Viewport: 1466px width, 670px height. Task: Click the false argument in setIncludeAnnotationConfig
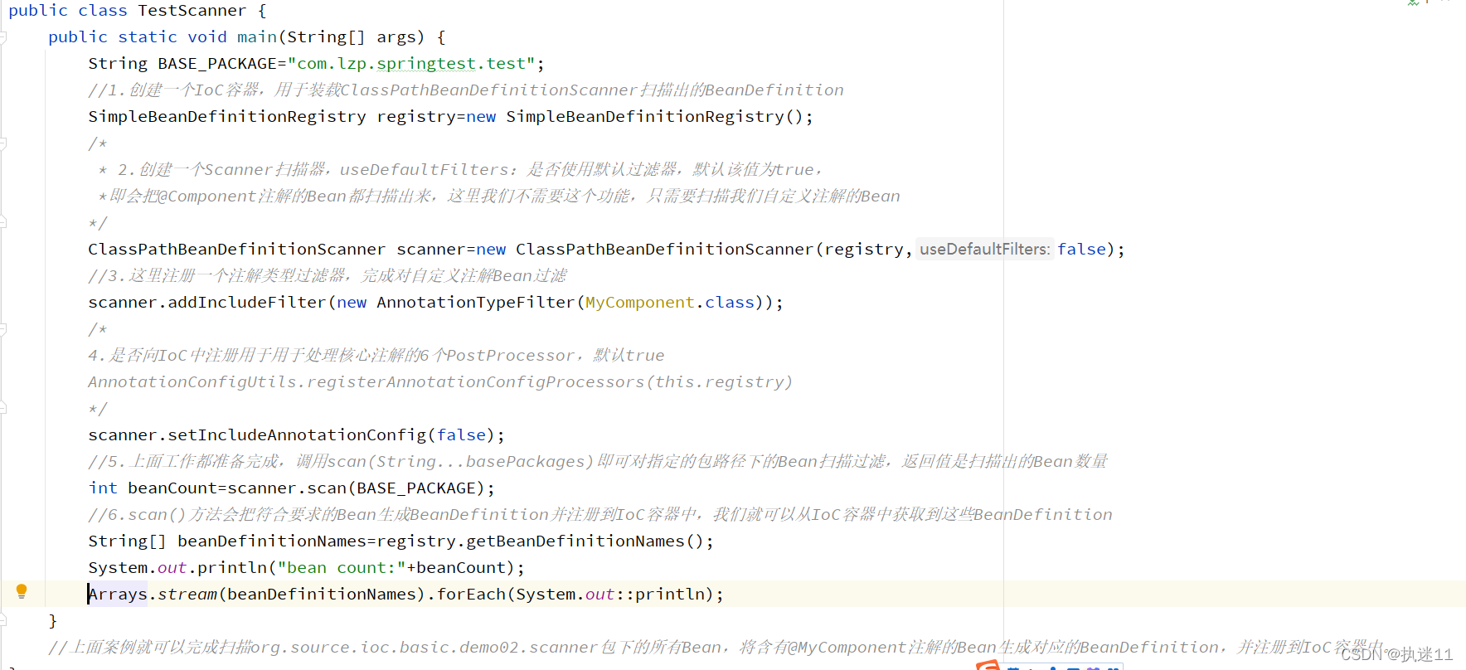click(461, 435)
